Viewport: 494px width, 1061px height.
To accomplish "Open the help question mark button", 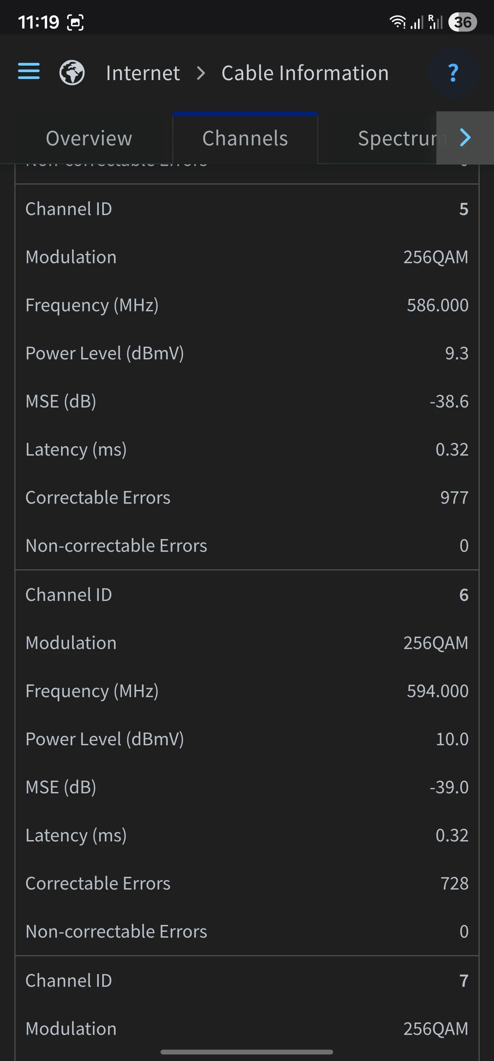I will click(x=452, y=73).
